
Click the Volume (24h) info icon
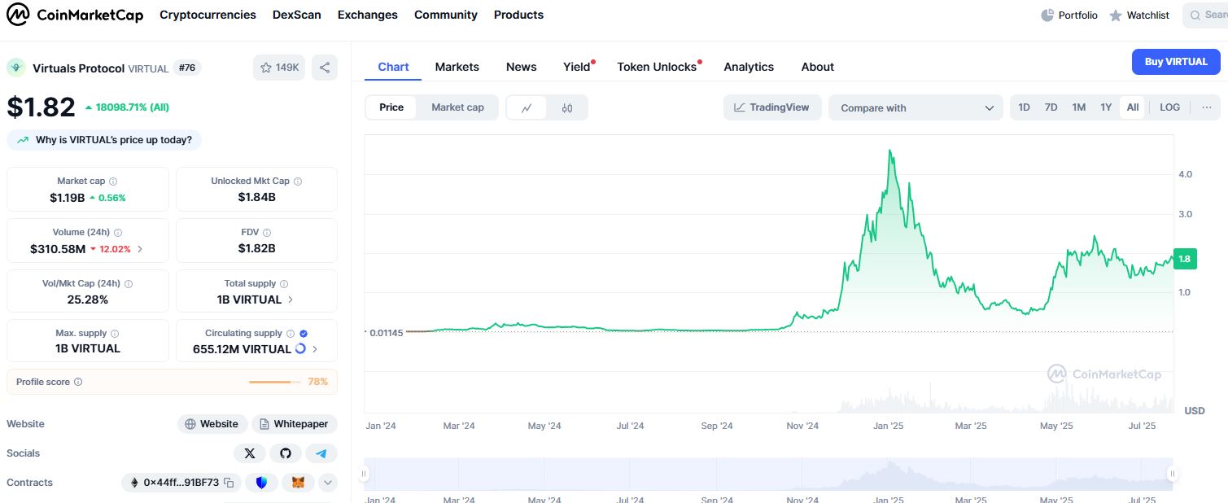click(118, 233)
